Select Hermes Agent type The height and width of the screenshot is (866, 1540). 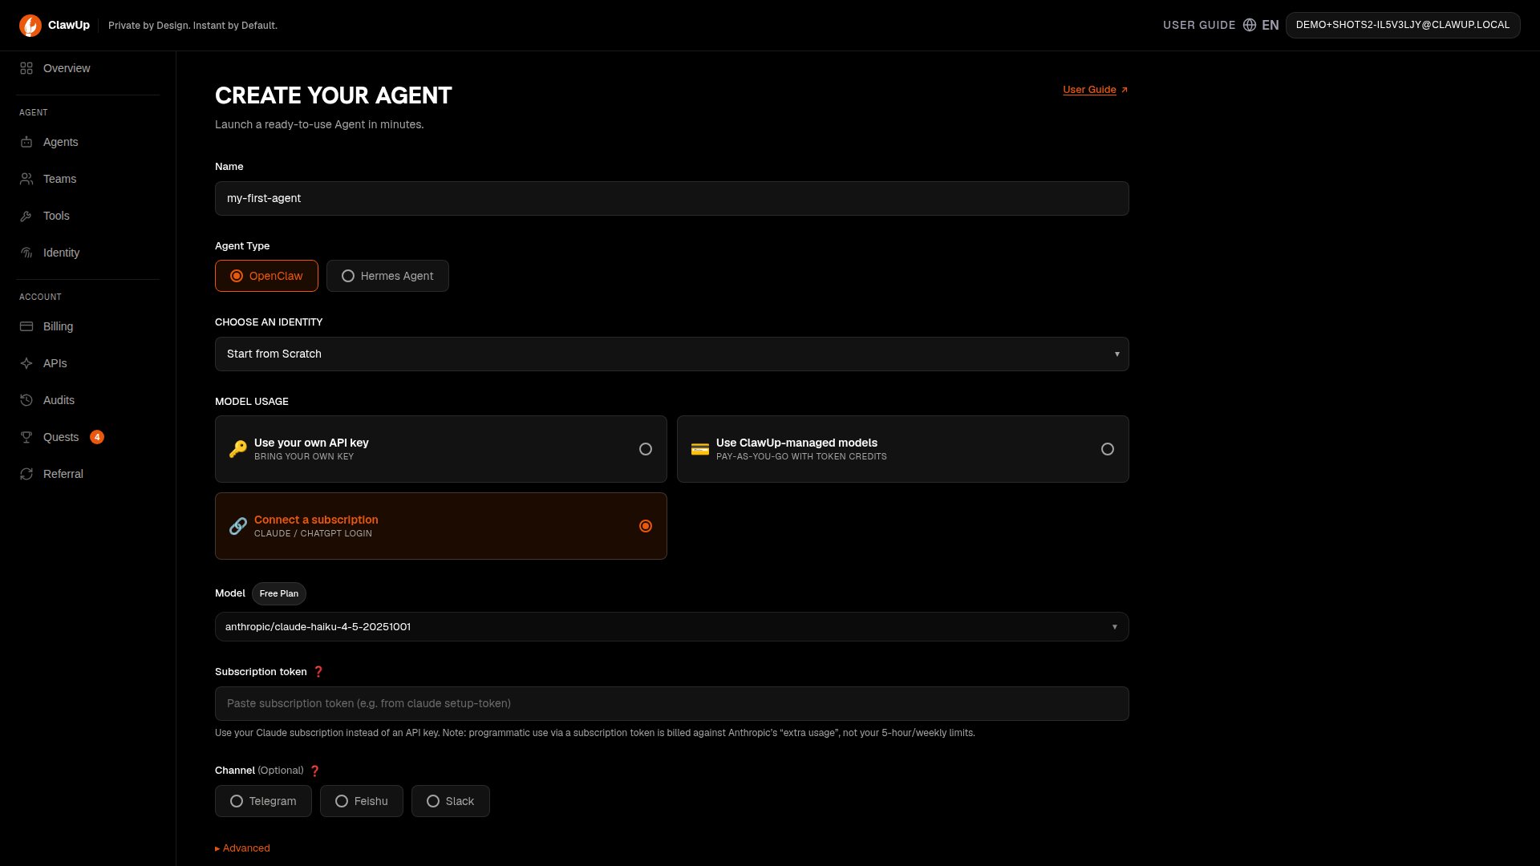(x=387, y=276)
